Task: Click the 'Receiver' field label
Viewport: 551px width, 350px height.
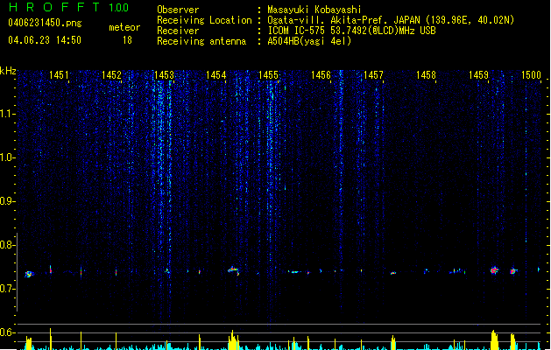Action: (178, 31)
